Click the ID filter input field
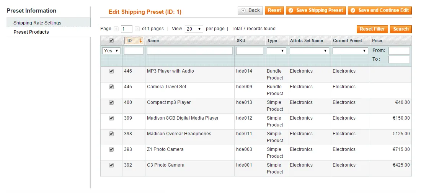The image size is (421, 196). pos(134,51)
